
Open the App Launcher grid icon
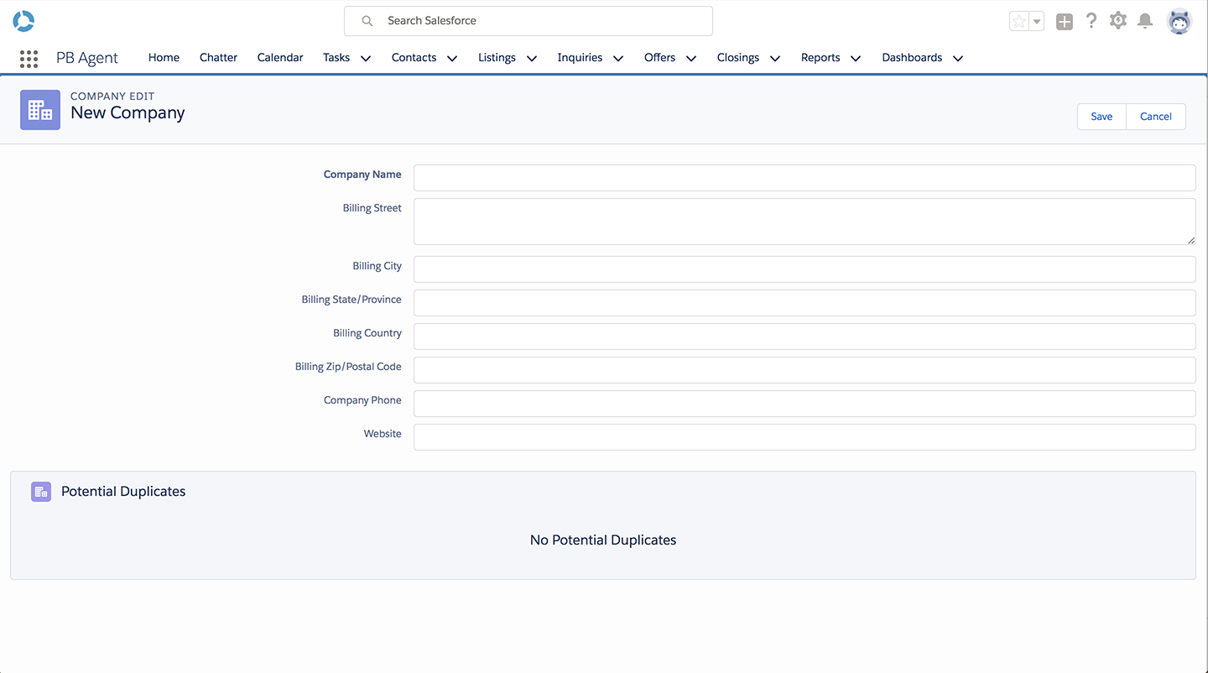point(28,58)
